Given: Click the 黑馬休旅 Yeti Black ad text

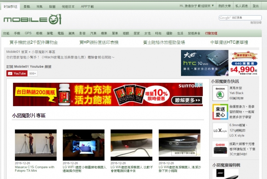Looking at the screenshot, I should click(237, 93).
